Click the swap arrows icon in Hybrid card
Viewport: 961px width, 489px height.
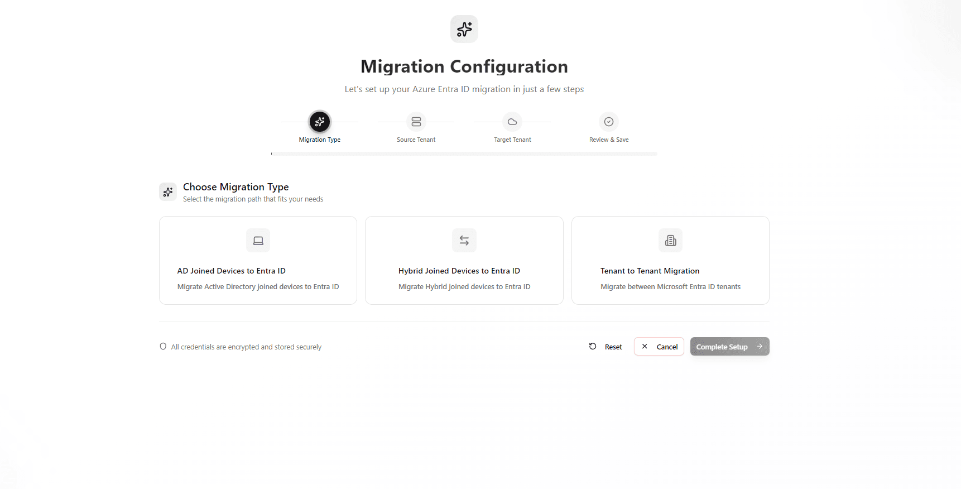464,241
